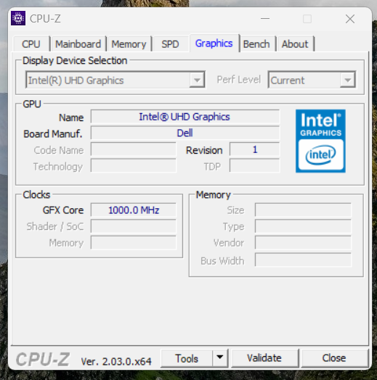Click the GFX Core label
The image size is (377, 380).
click(63, 210)
